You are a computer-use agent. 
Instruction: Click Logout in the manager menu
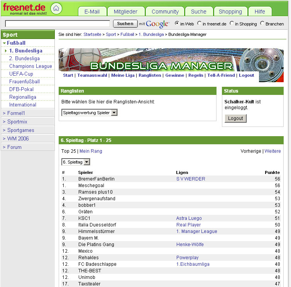click(247, 75)
